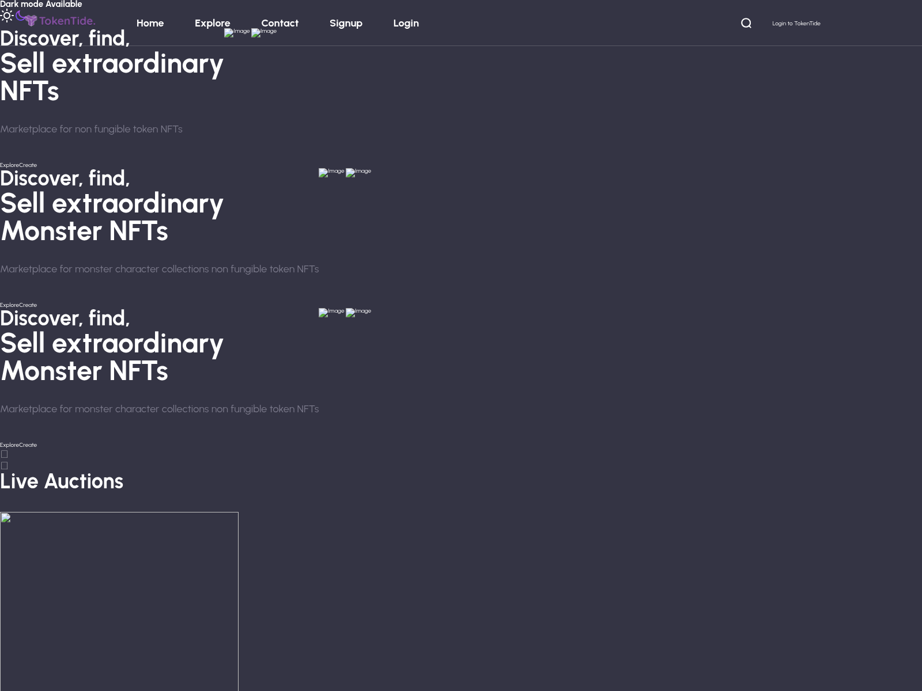Click the 'Login to TokenTide' button
The image size is (922, 691).
coord(796,24)
